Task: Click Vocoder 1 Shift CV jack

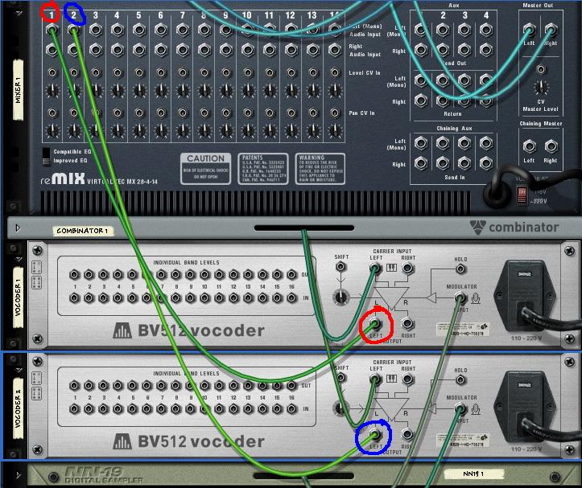Action: tap(341, 266)
